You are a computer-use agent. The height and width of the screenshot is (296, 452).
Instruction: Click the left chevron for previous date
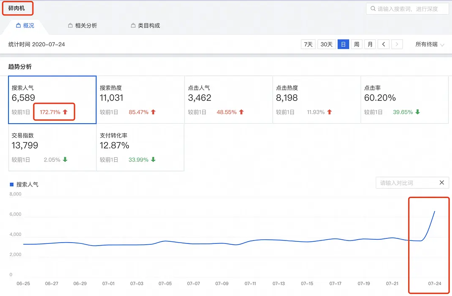point(383,44)
